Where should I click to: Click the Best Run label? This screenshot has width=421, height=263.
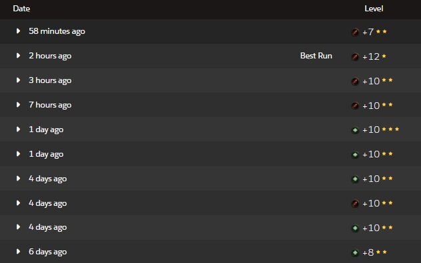pyautogui.click(x=316, y=56)
